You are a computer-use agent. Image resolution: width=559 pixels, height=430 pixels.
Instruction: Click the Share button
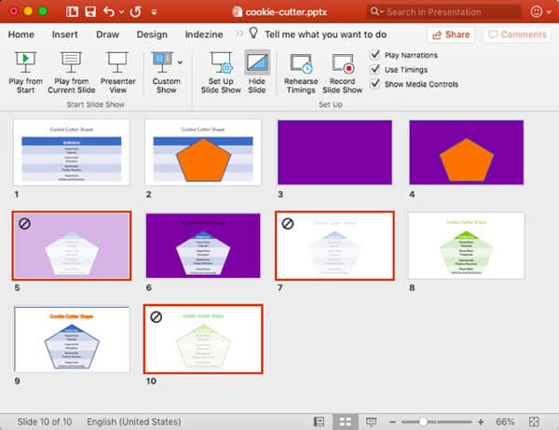pyautogui.click(x=450, y=35)
